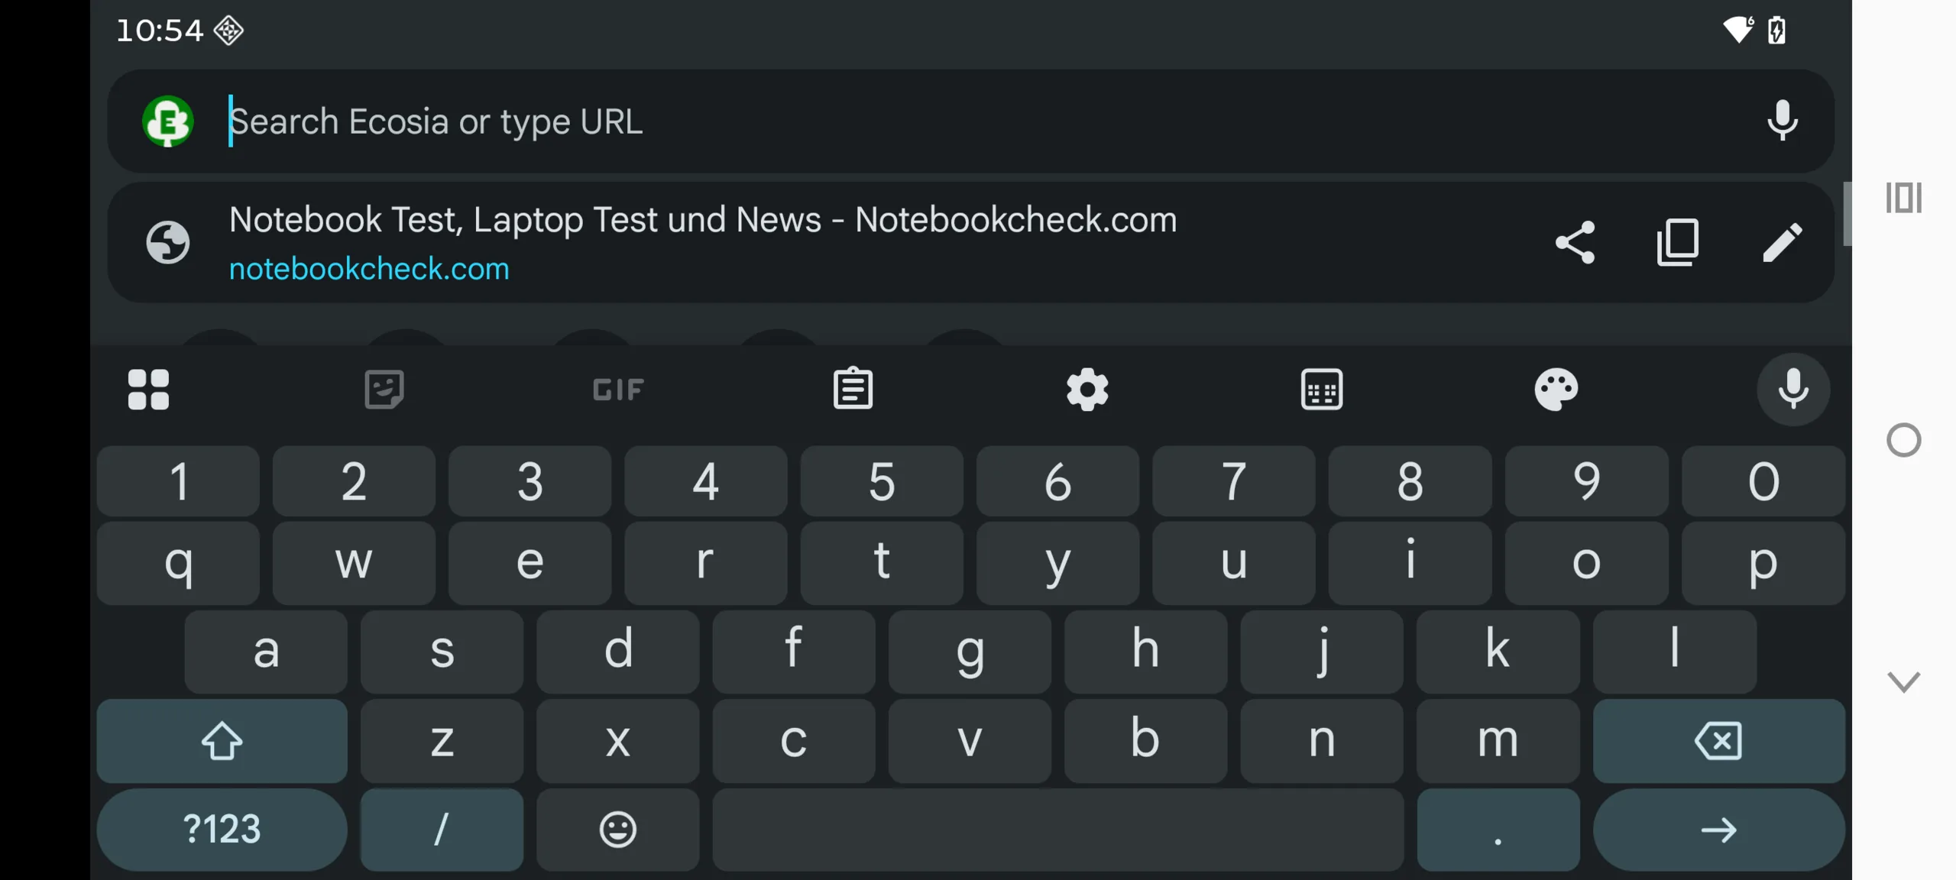Start keyboard voice typing
Image resolution: width=1956 pixels, height=880 pixels.
(1792, 390)
